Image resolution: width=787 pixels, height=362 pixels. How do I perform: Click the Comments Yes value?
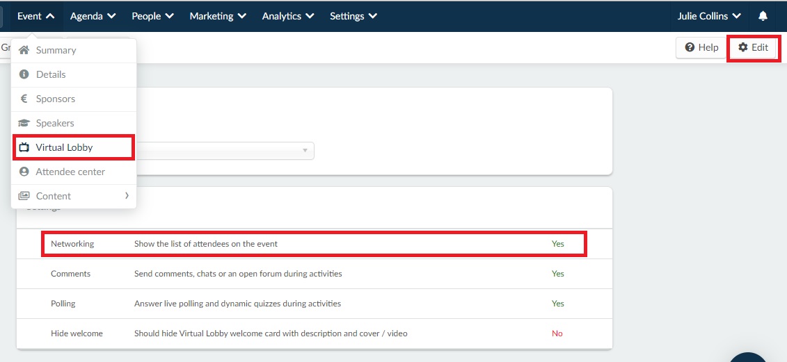tap(557, 274)
